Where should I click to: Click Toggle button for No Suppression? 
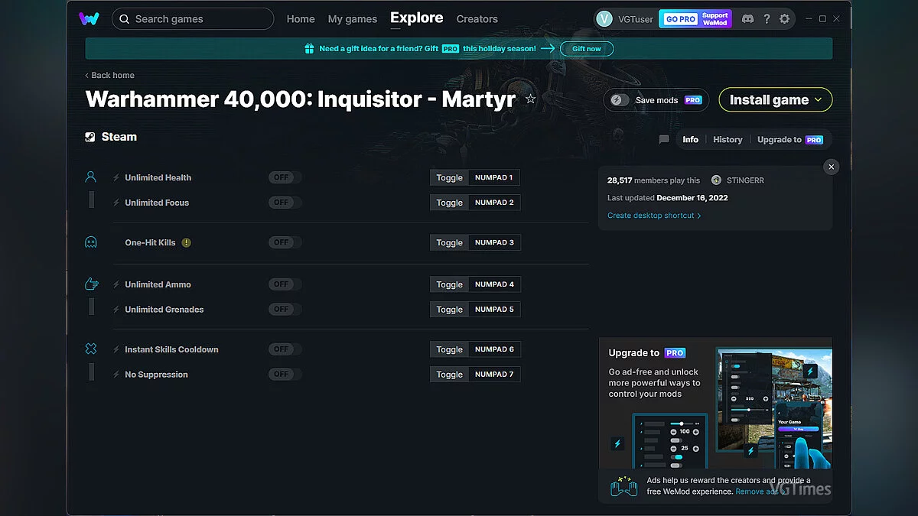[449, 375]
